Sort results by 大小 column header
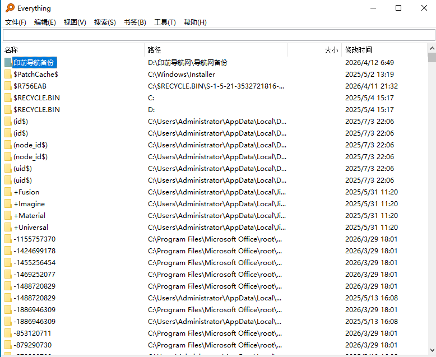 click(x=314, y=50)
